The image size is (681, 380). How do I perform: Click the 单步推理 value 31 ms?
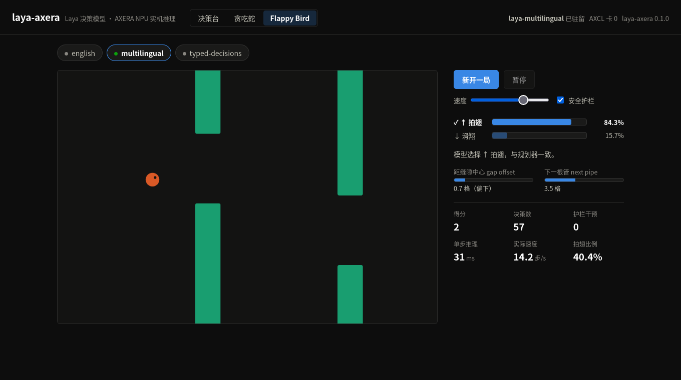tap(464, 257)
